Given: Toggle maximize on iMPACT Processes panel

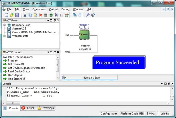Looking at the screenshot, I should click(x=51, y=52).
